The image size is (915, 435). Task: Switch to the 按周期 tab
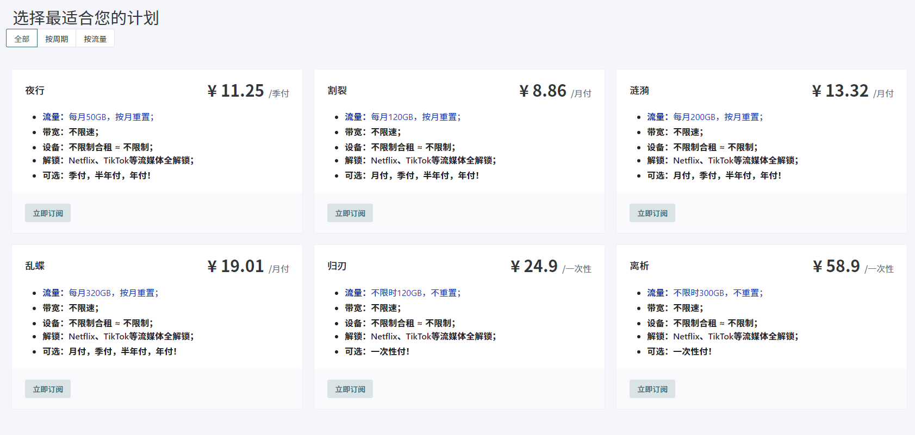57,39
